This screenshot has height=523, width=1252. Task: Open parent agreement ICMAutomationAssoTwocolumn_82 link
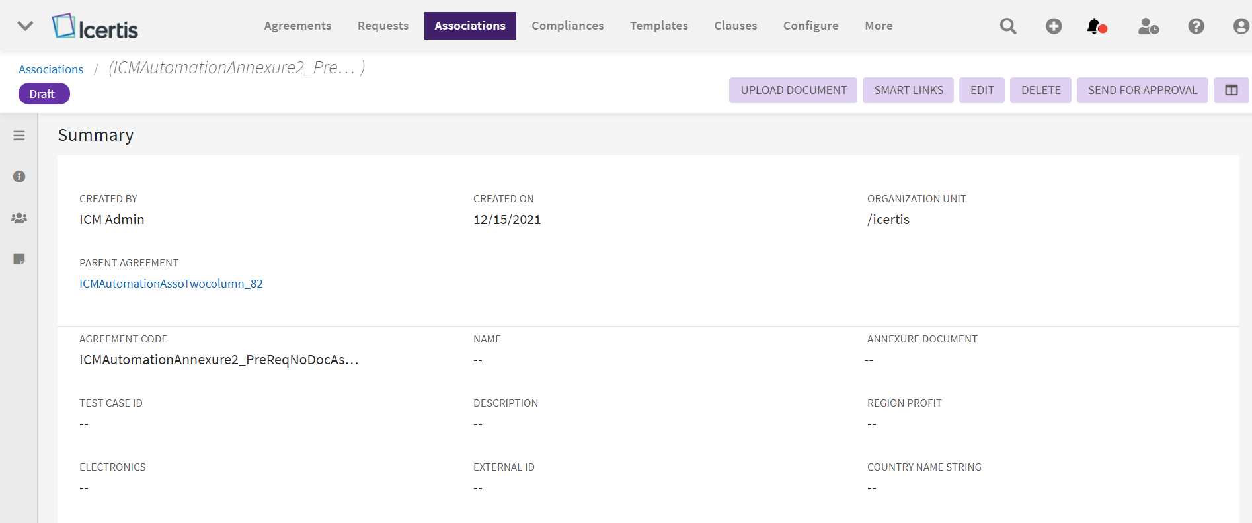(x=171, y=284)
